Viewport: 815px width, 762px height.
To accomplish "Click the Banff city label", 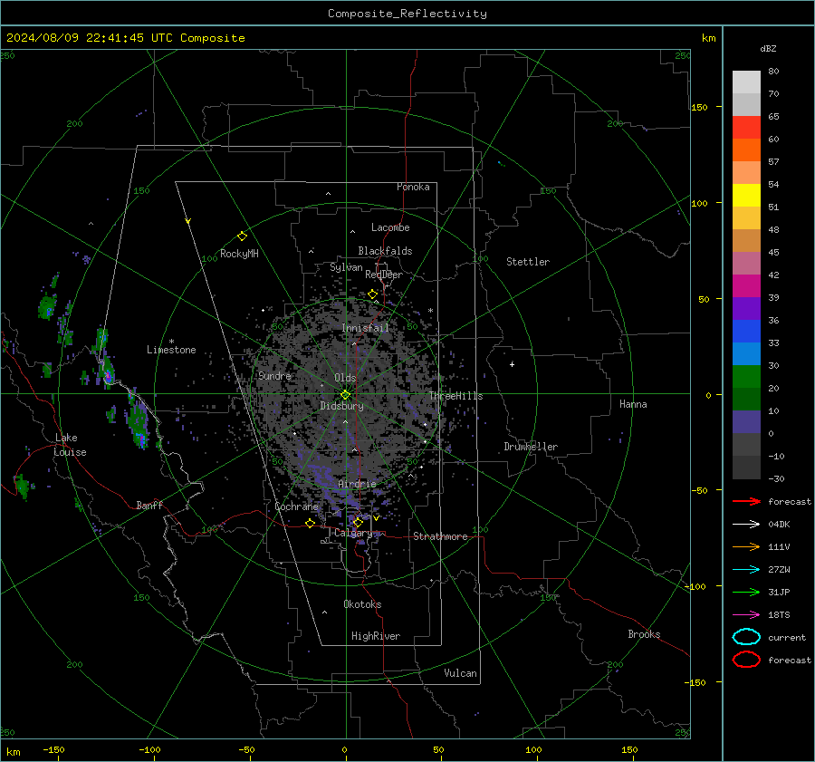I will point(149,505).
